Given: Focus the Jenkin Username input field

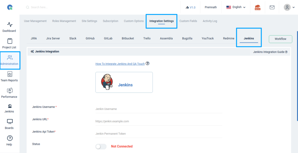Looking at the screenshot, I should (159, 109).
